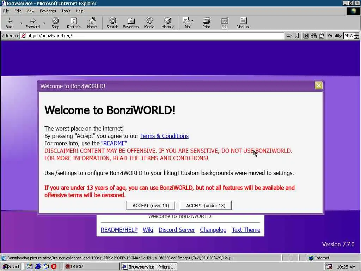361x271 pixels.
Task: Open the Favorites toolbar button
Action: pyautogui.click(x=130, y=23)
